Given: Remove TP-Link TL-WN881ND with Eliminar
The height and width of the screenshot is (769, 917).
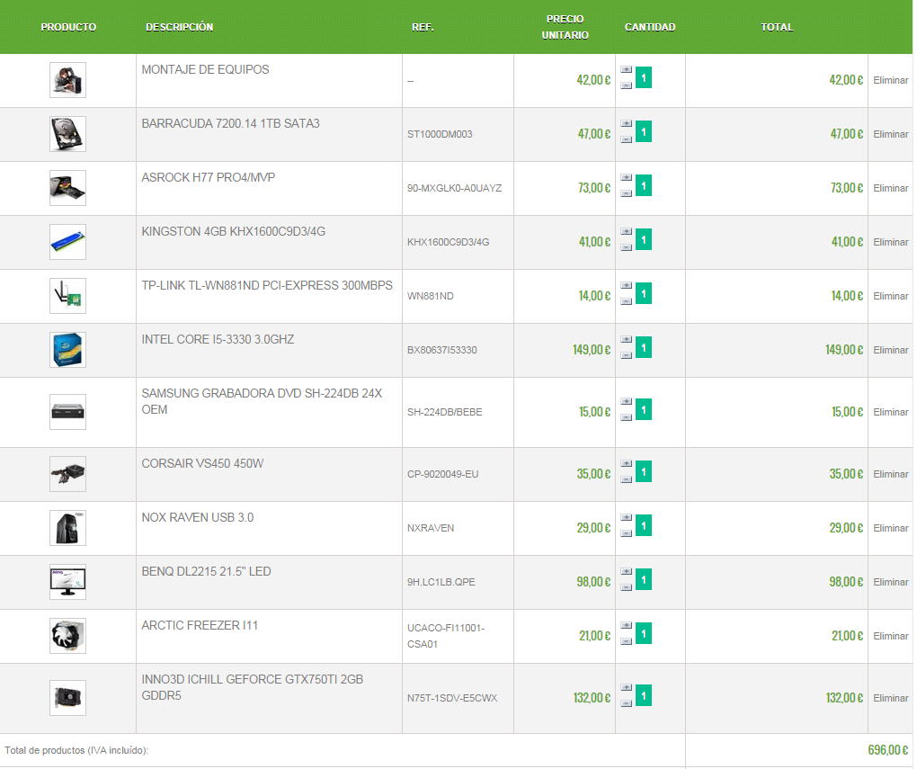Looking at the screenshot, I should 891,296.
